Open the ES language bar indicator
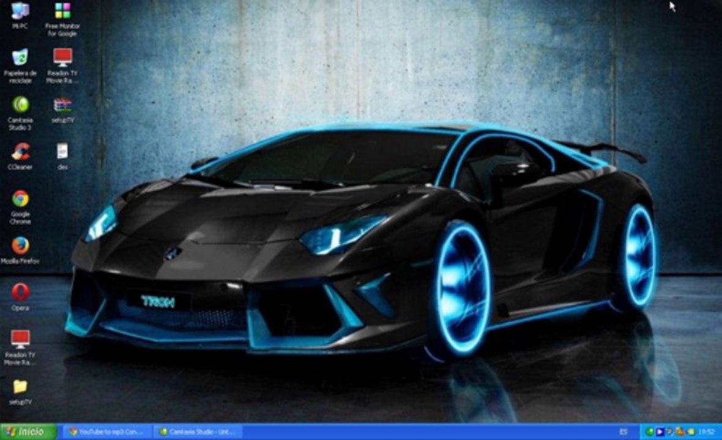Image resolution: width=722 pixels, height=440 pixels. pyautogui.click(x=623, y=431)
